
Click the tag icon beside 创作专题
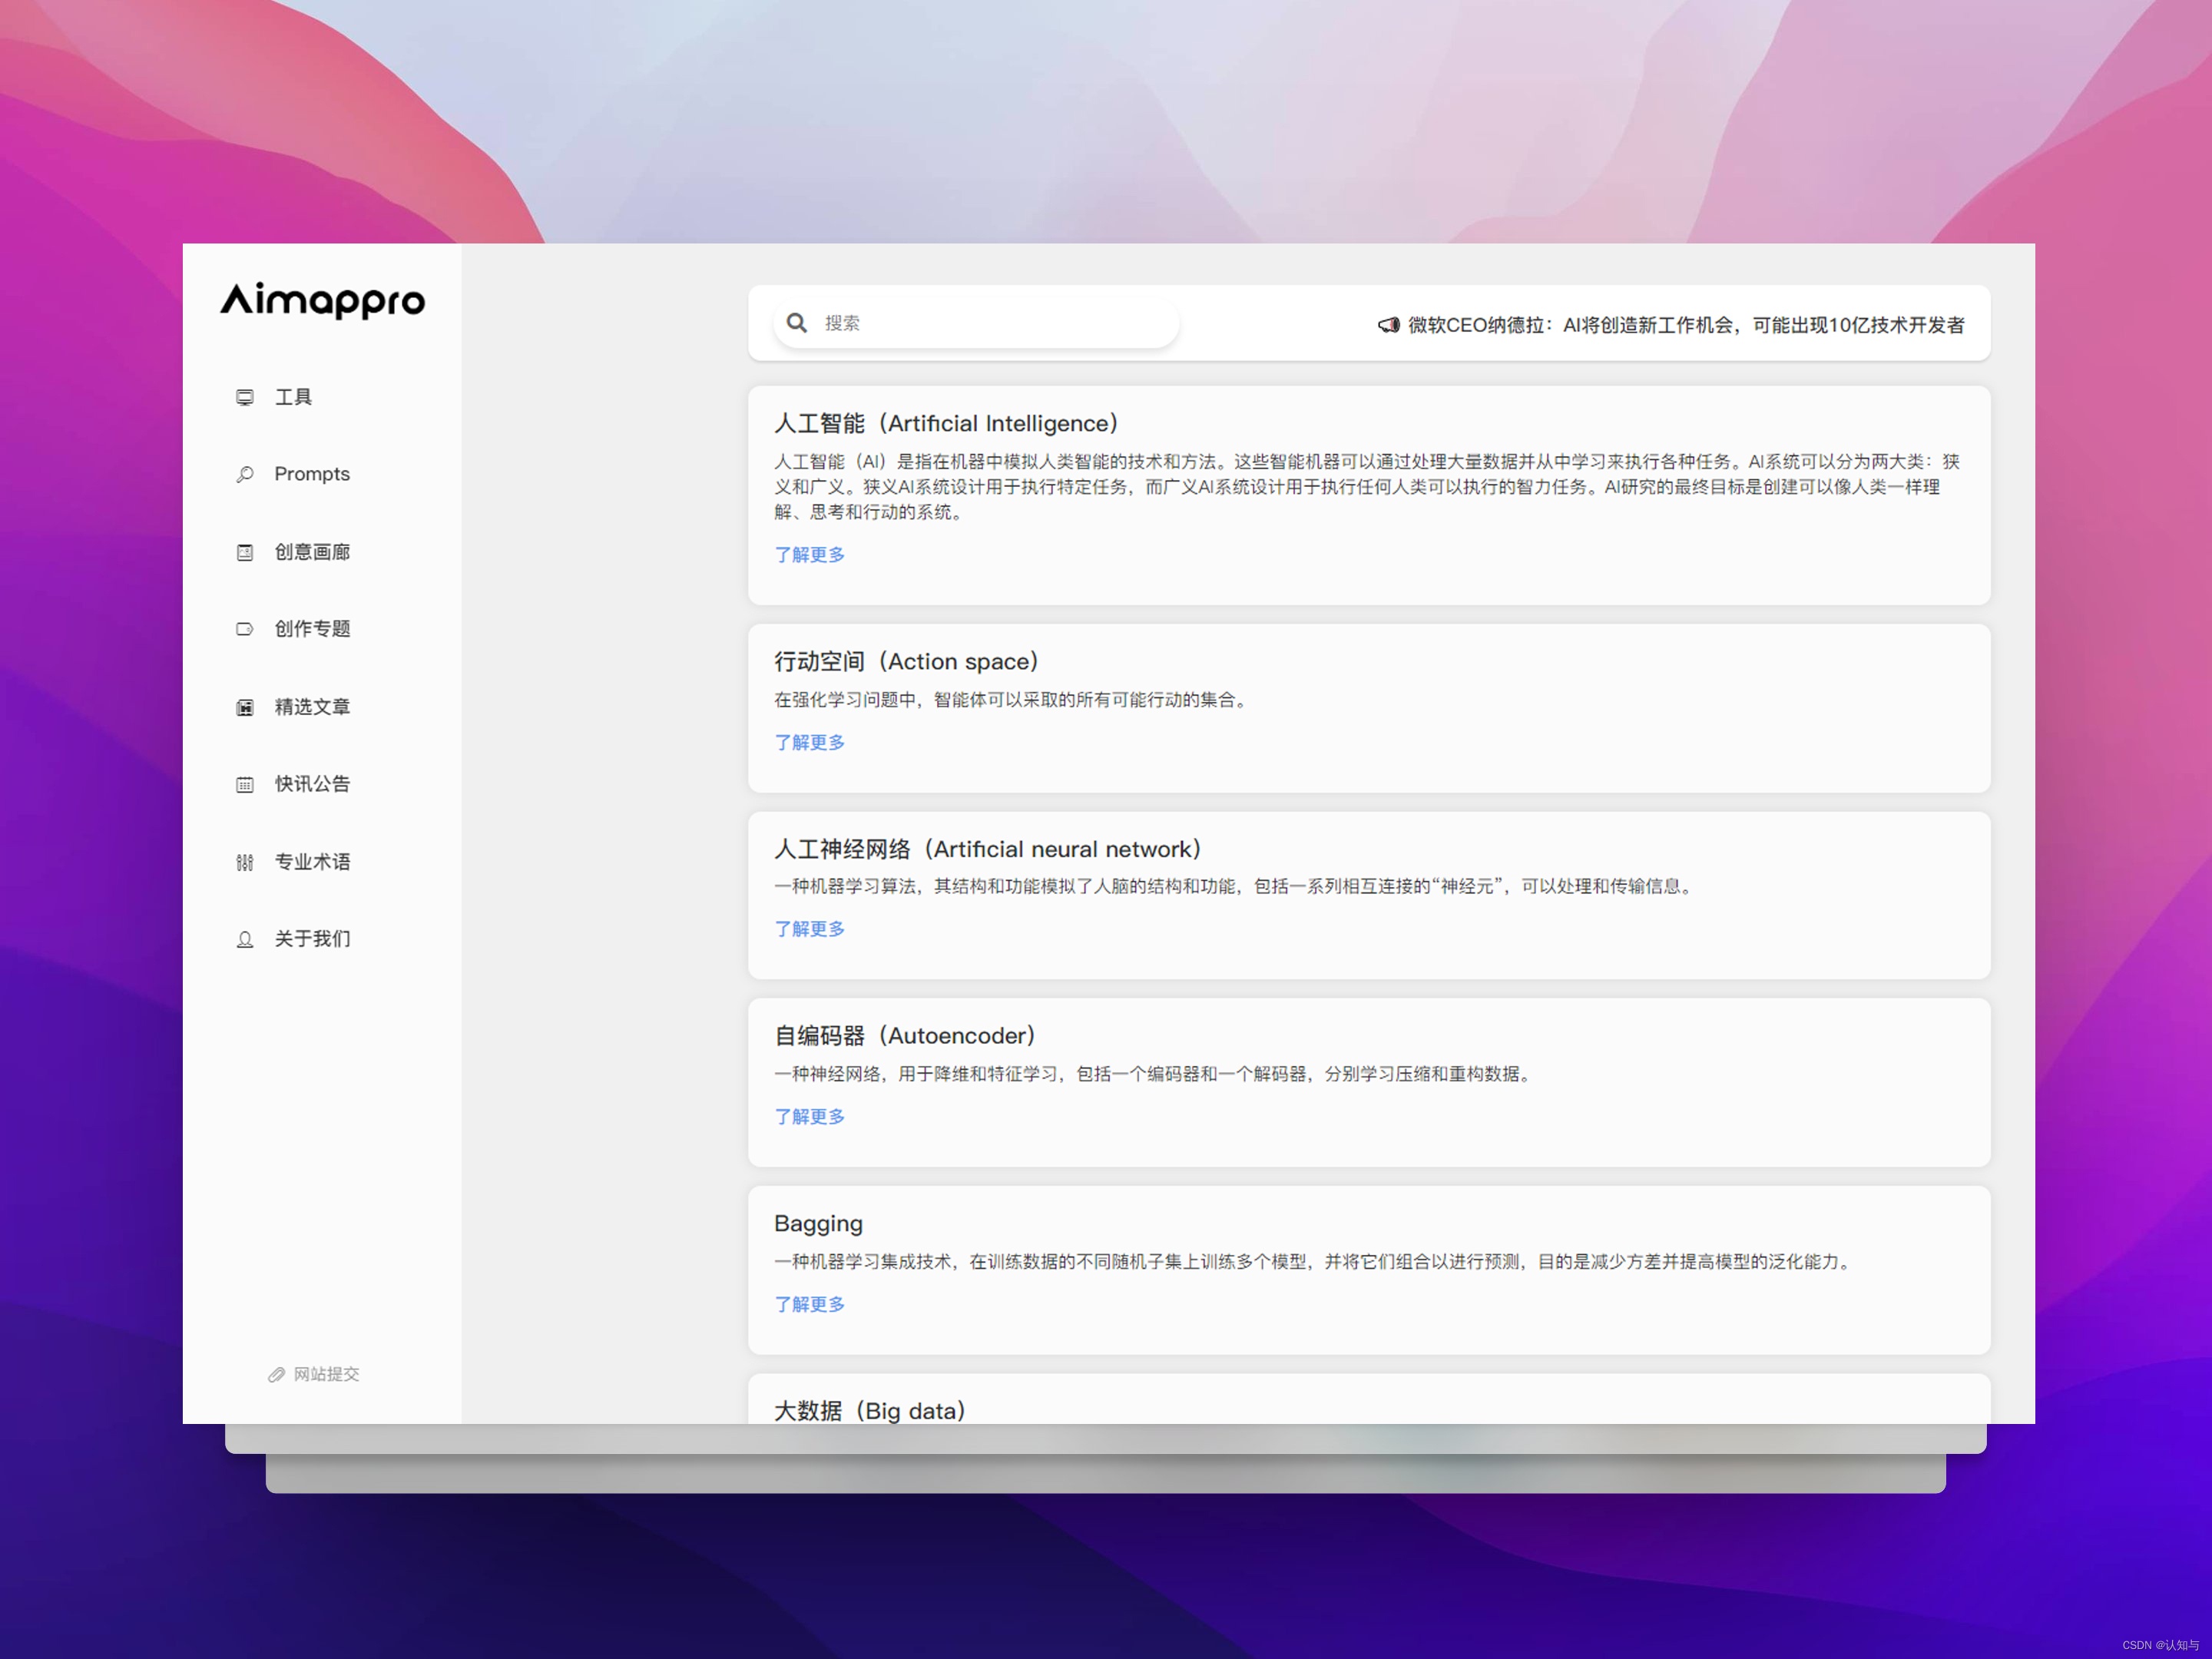coord(245,629)
